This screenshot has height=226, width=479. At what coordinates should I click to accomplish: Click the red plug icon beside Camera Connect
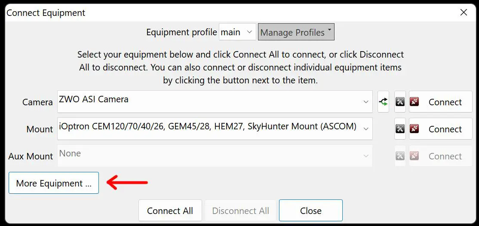pos(415,102)
